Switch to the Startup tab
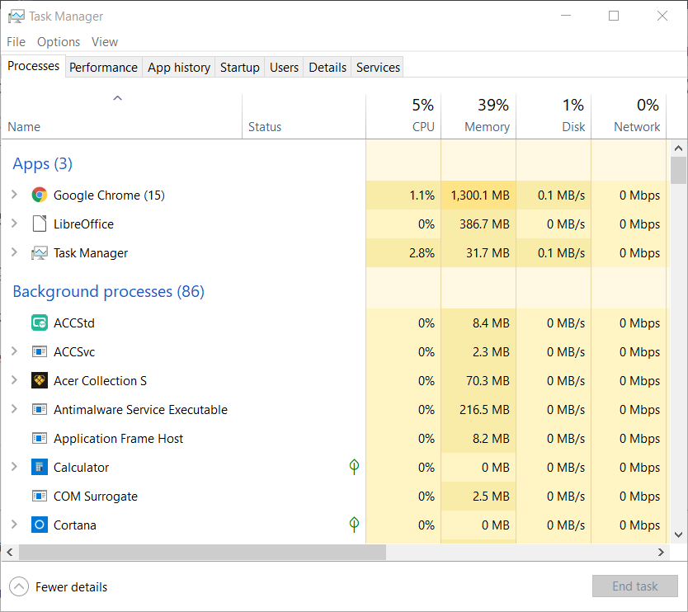This screenshot has height=612, width=688. click(x=239, y=67)
